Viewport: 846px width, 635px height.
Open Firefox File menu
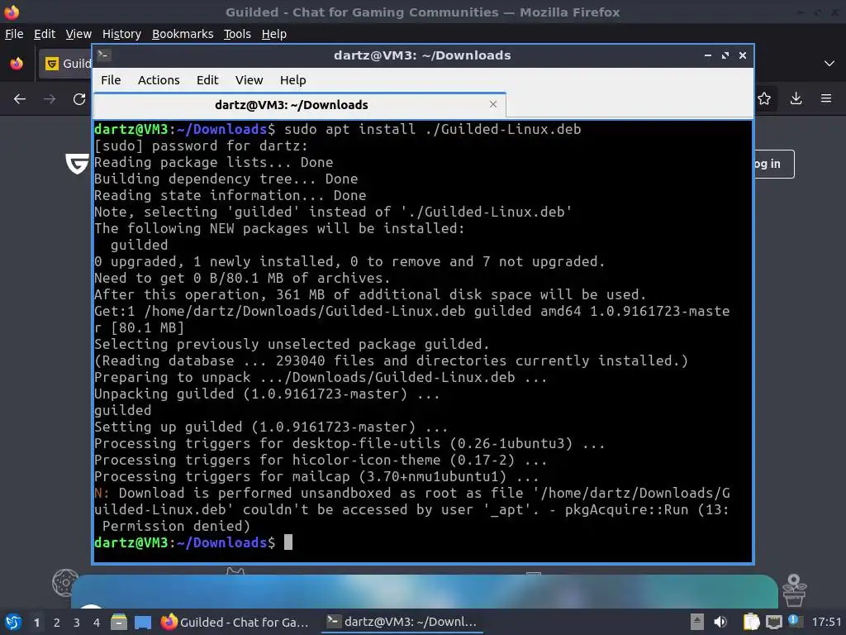click(14, 34)
